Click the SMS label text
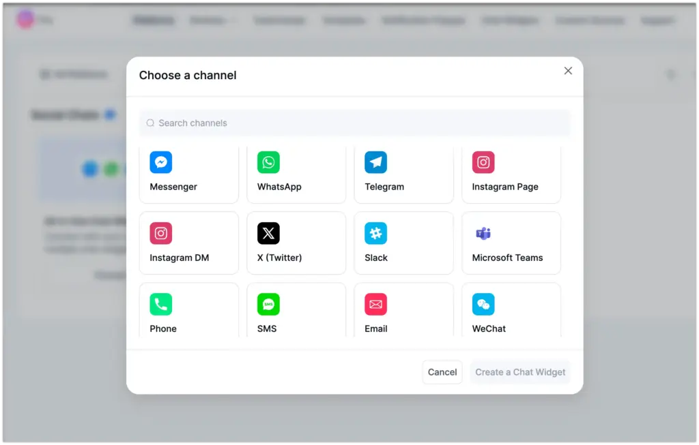The width and height of the screenshot is (699, 445). tap(267, 329)
